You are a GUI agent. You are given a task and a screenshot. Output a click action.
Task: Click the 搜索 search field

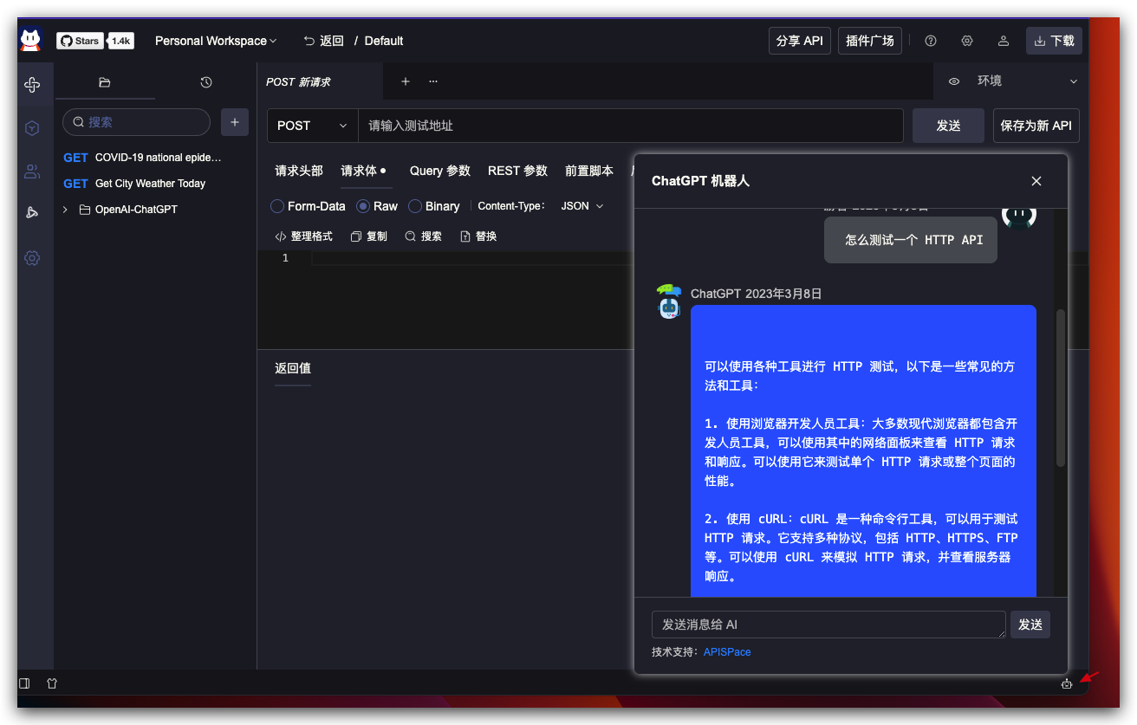137,122
